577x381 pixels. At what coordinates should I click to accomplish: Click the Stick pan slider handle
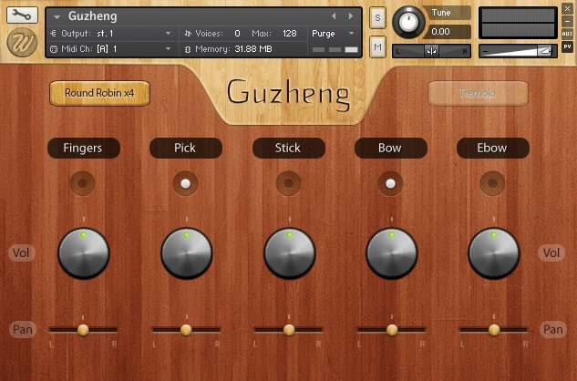pos(289,330)
